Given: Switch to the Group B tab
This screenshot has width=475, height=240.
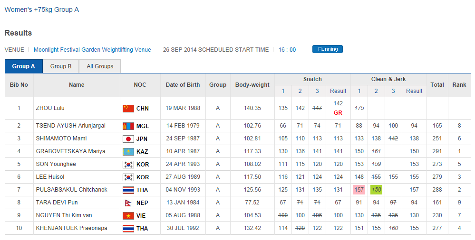Looking at the screenshot, I should coord(61,66).
